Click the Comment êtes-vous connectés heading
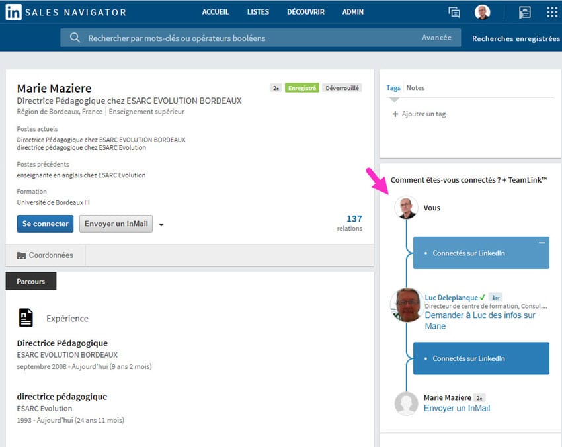 (469, 180)
